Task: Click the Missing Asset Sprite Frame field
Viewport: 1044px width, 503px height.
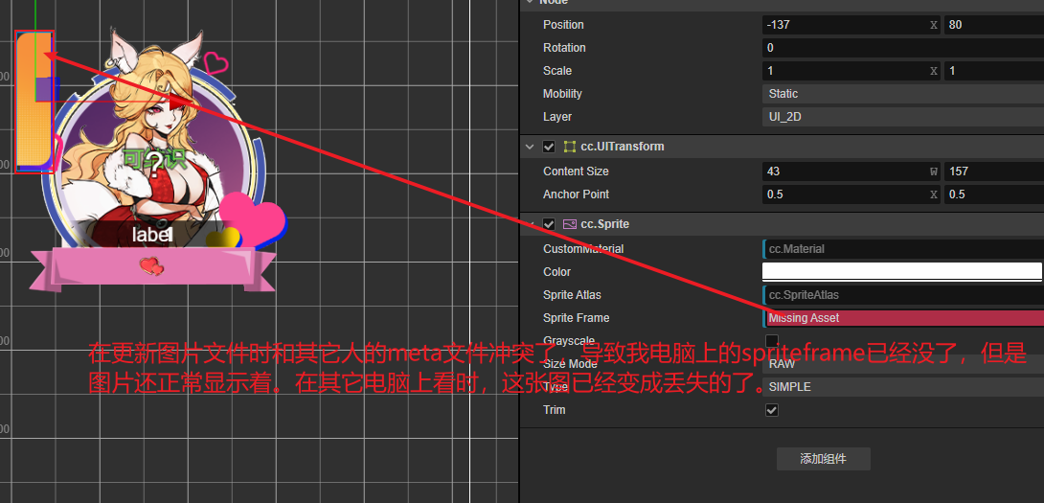Action: tap(903, 318)
